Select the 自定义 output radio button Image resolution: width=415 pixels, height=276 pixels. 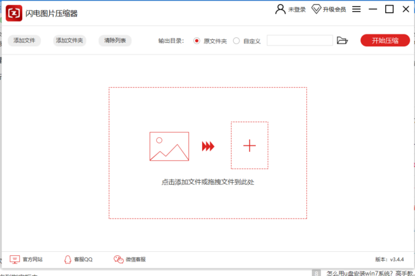[237, 41]
